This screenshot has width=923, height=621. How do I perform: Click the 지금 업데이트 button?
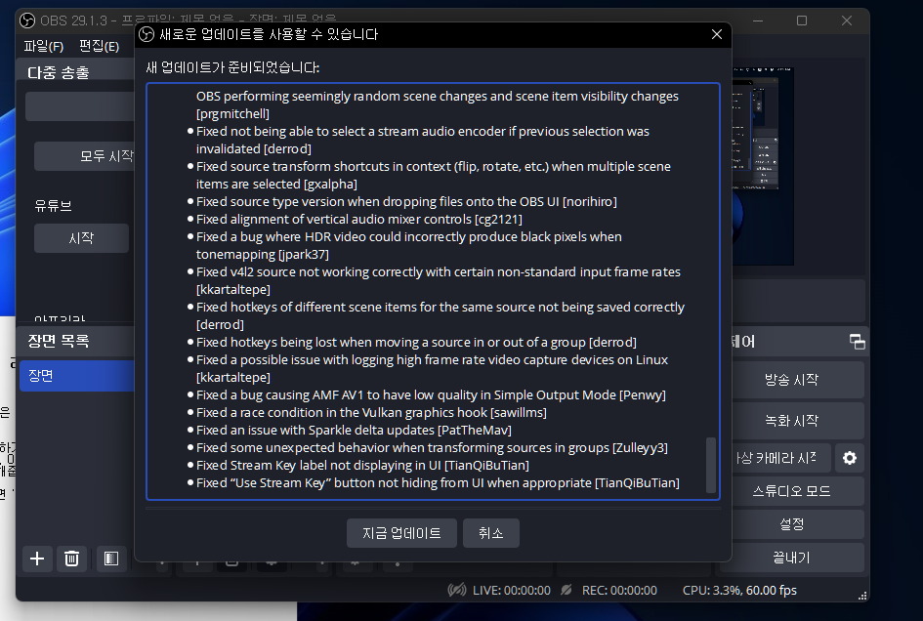(401, 533)
